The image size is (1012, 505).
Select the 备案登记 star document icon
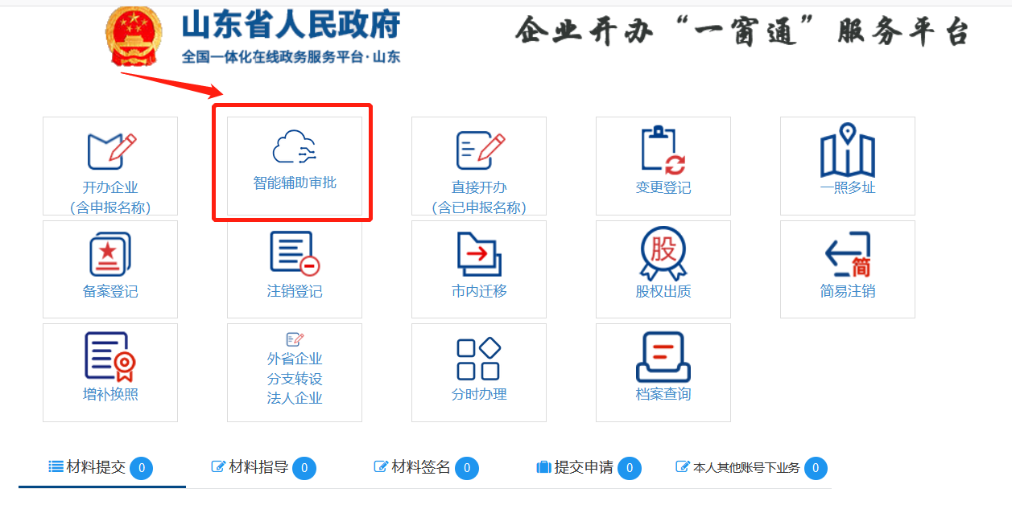tap(110, 255)
